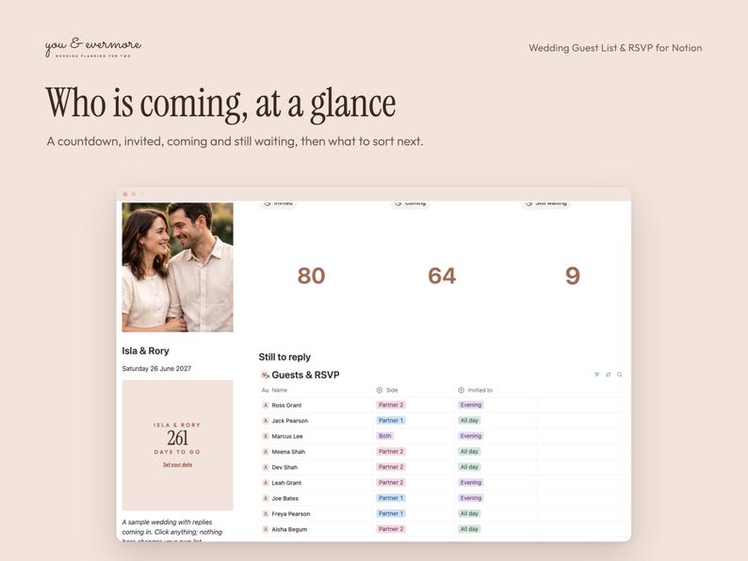Click the sort icon in Guests & RSVP
Viewport: 748px width, 561px height.
609,375
